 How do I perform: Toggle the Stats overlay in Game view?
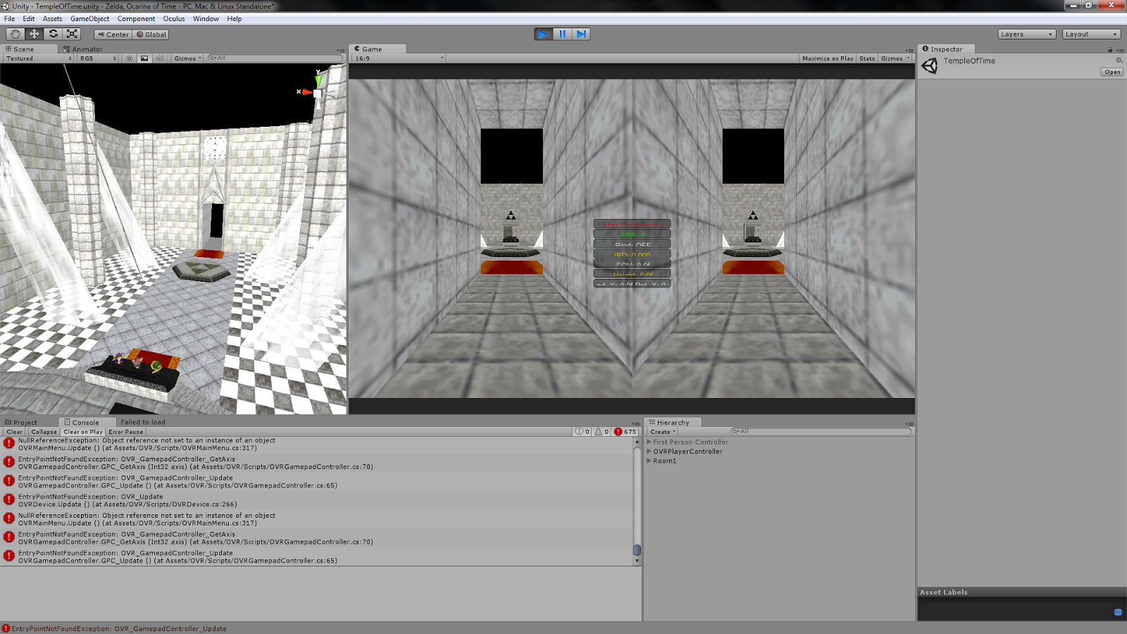click(x=867, y=58)
